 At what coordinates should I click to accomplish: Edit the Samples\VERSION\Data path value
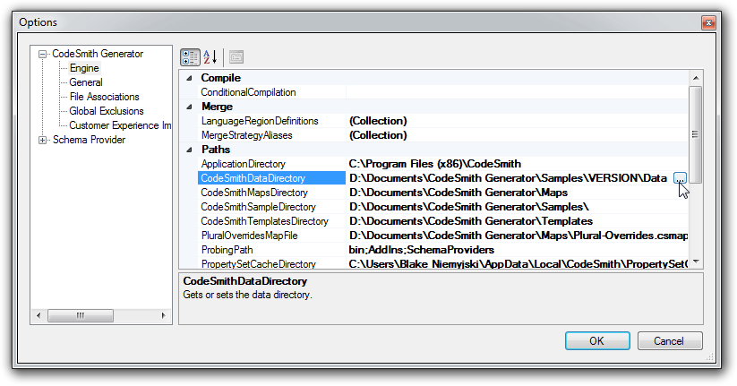click(x=510, y=178)
